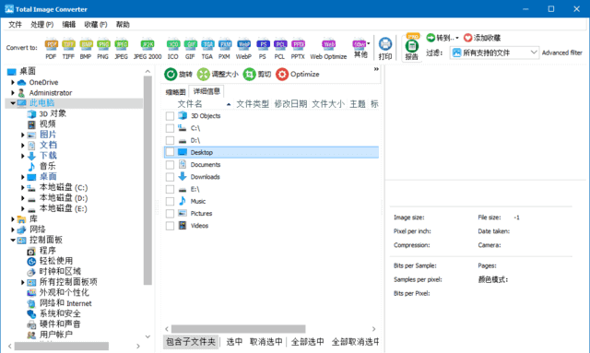590x353 pixels.
Task: Launch the Optimize tool
Action: click(x=298, y=74)
